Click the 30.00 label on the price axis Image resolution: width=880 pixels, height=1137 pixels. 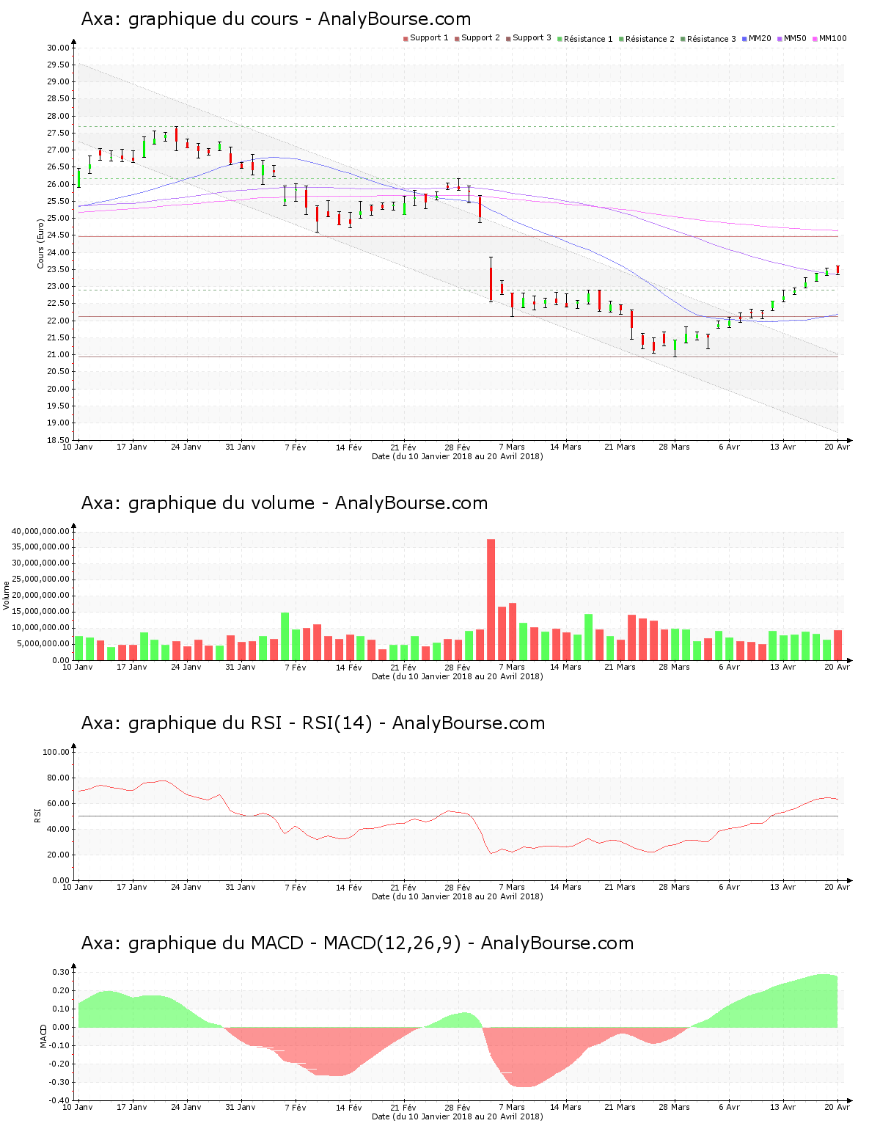[x=58, y=48]
